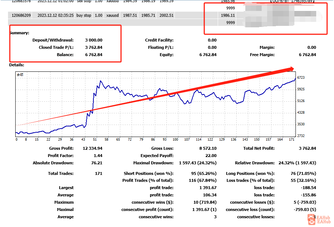Click the y-axis label 5925
Viewport: 334px width, 227px height.
click(301, 89)
